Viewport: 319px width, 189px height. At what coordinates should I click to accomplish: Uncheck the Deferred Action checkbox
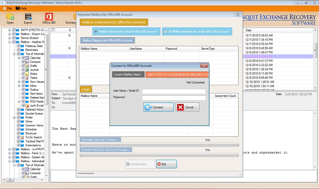click(x=18, y=110)
